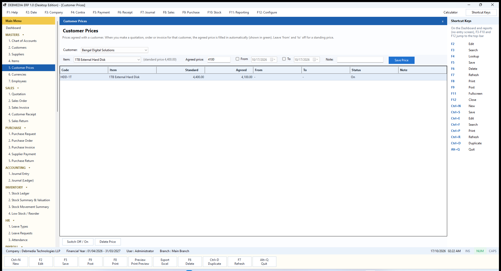The width and height of the screenshot is (501, 271).
Task: Click the Status column header
Action: point(374,70)
